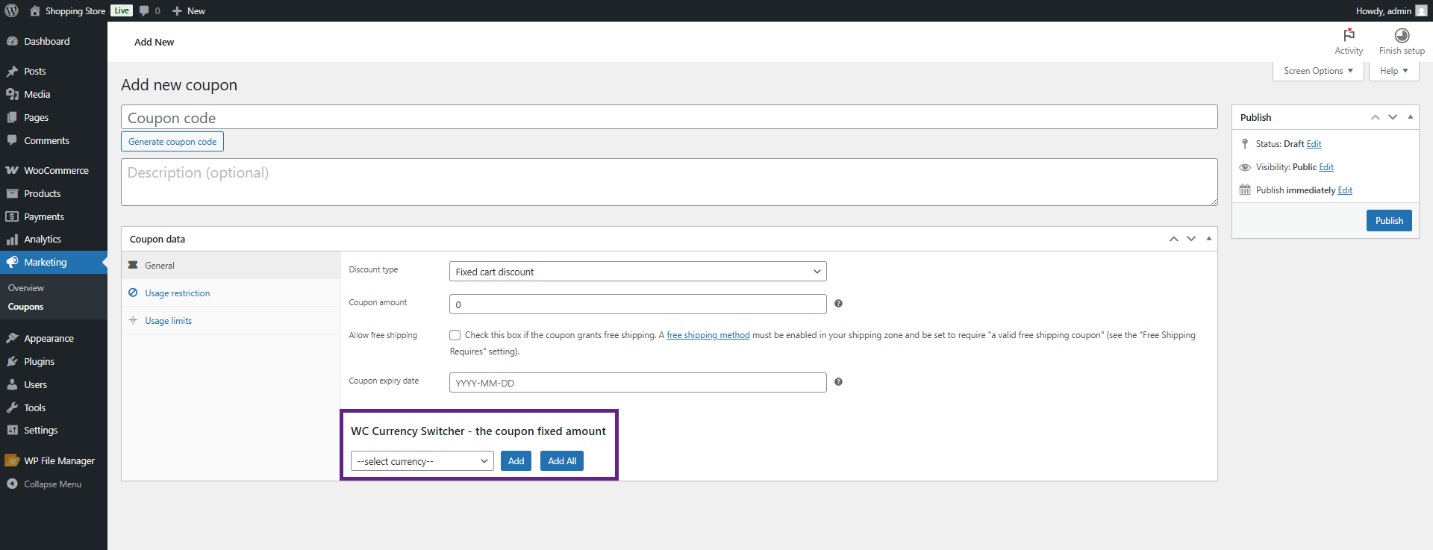1433x550 pixels.
Task: Switch to the Usage restriction tab
Action: (231, 293)
